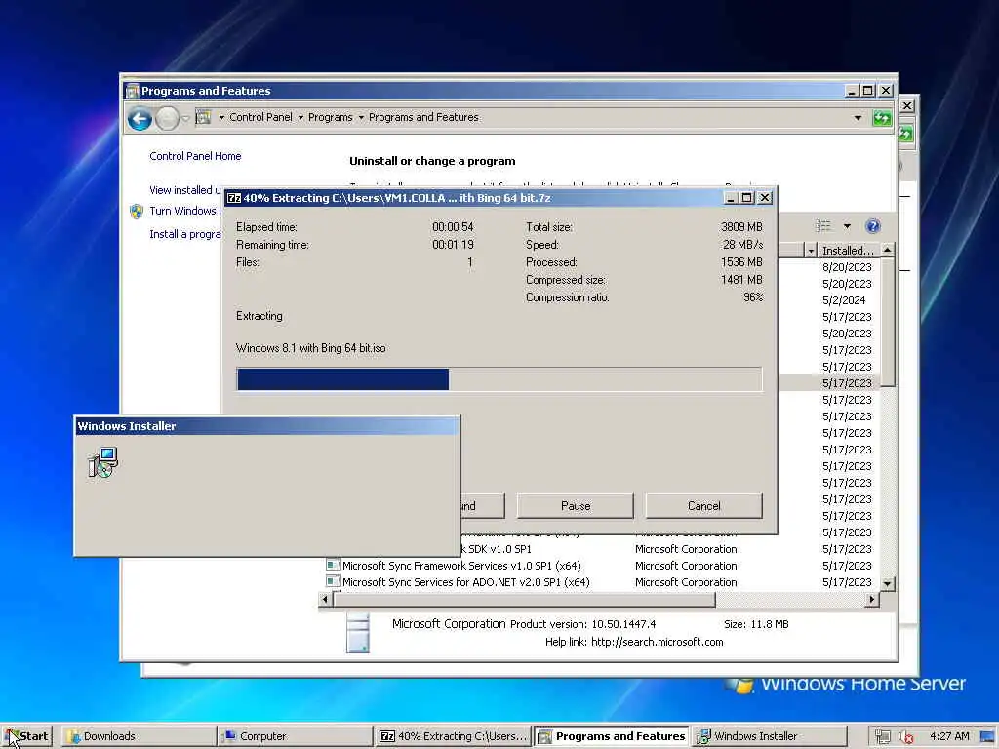Switch to Computer taskbar button
Viewport: 999px width, 749px height.
[x=295, y=736]
